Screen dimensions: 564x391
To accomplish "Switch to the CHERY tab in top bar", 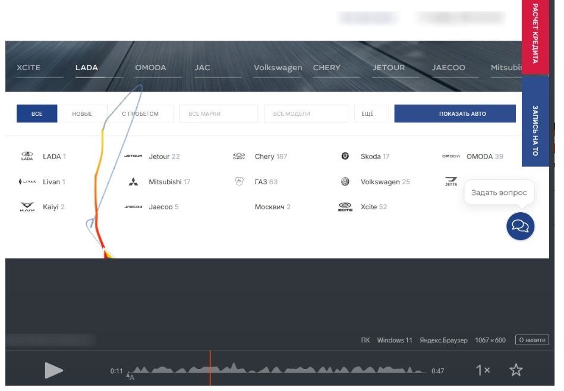I will (x=327, y=68).
